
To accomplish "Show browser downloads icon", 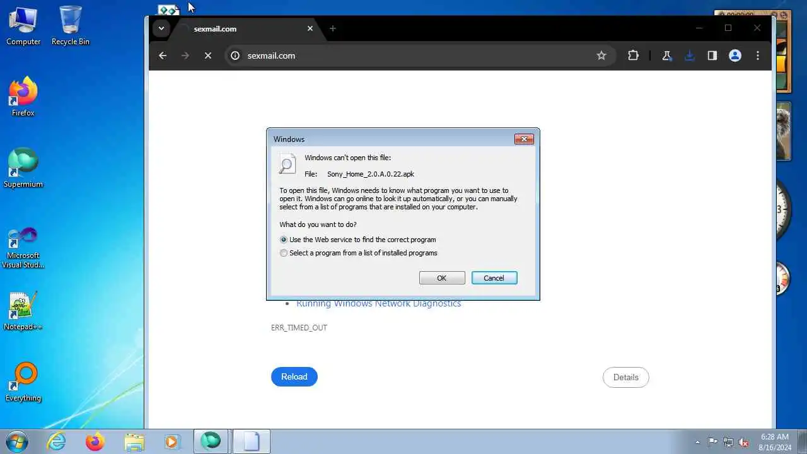I will pyautogui.click(x=689, y=55).
